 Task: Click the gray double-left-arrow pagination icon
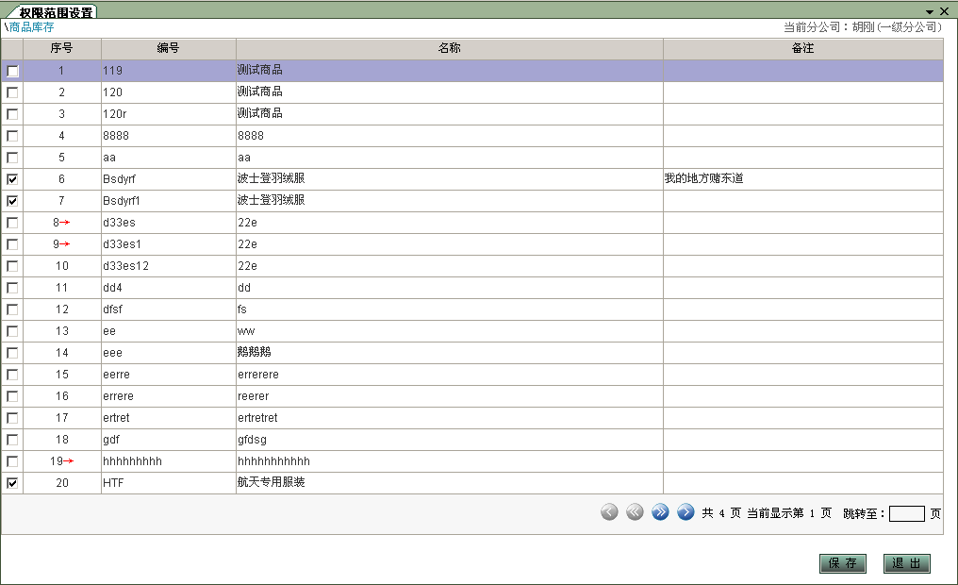tap(635, 512)
